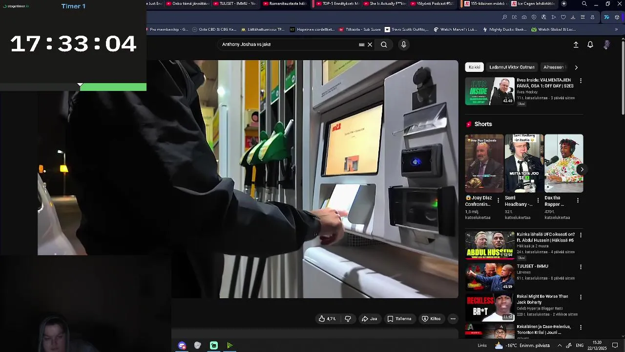Select the Kaikki filter chip
This screenshot has height=352, width=625.
coord(475,67)
